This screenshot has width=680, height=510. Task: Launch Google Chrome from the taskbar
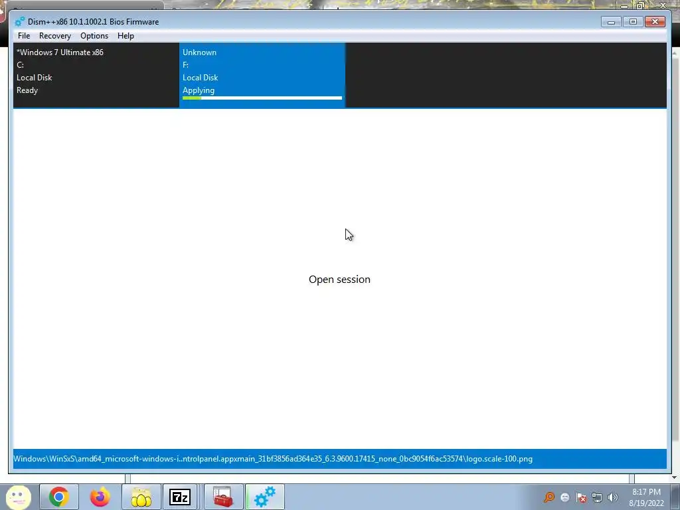(x=59, y=497)
